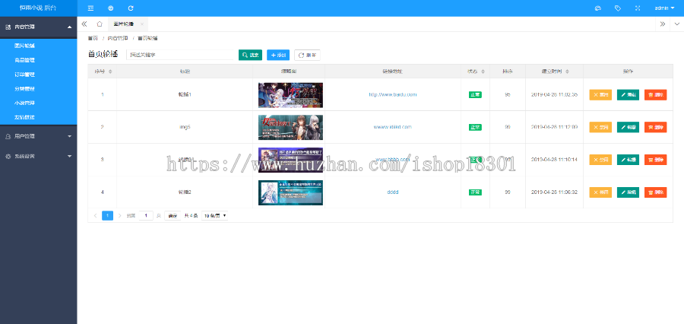Screen dimensions: 684x324
Task: Click the red 删除 button for row 轮播1
Action: (656, 95)
